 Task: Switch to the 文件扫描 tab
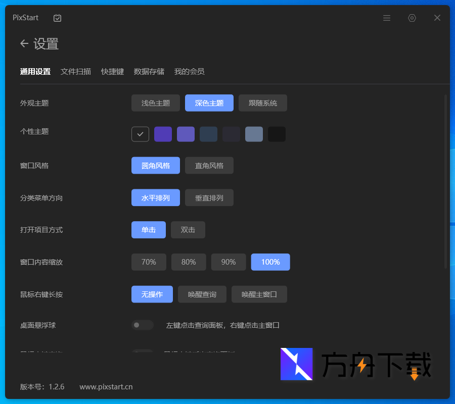coord(76,71)
